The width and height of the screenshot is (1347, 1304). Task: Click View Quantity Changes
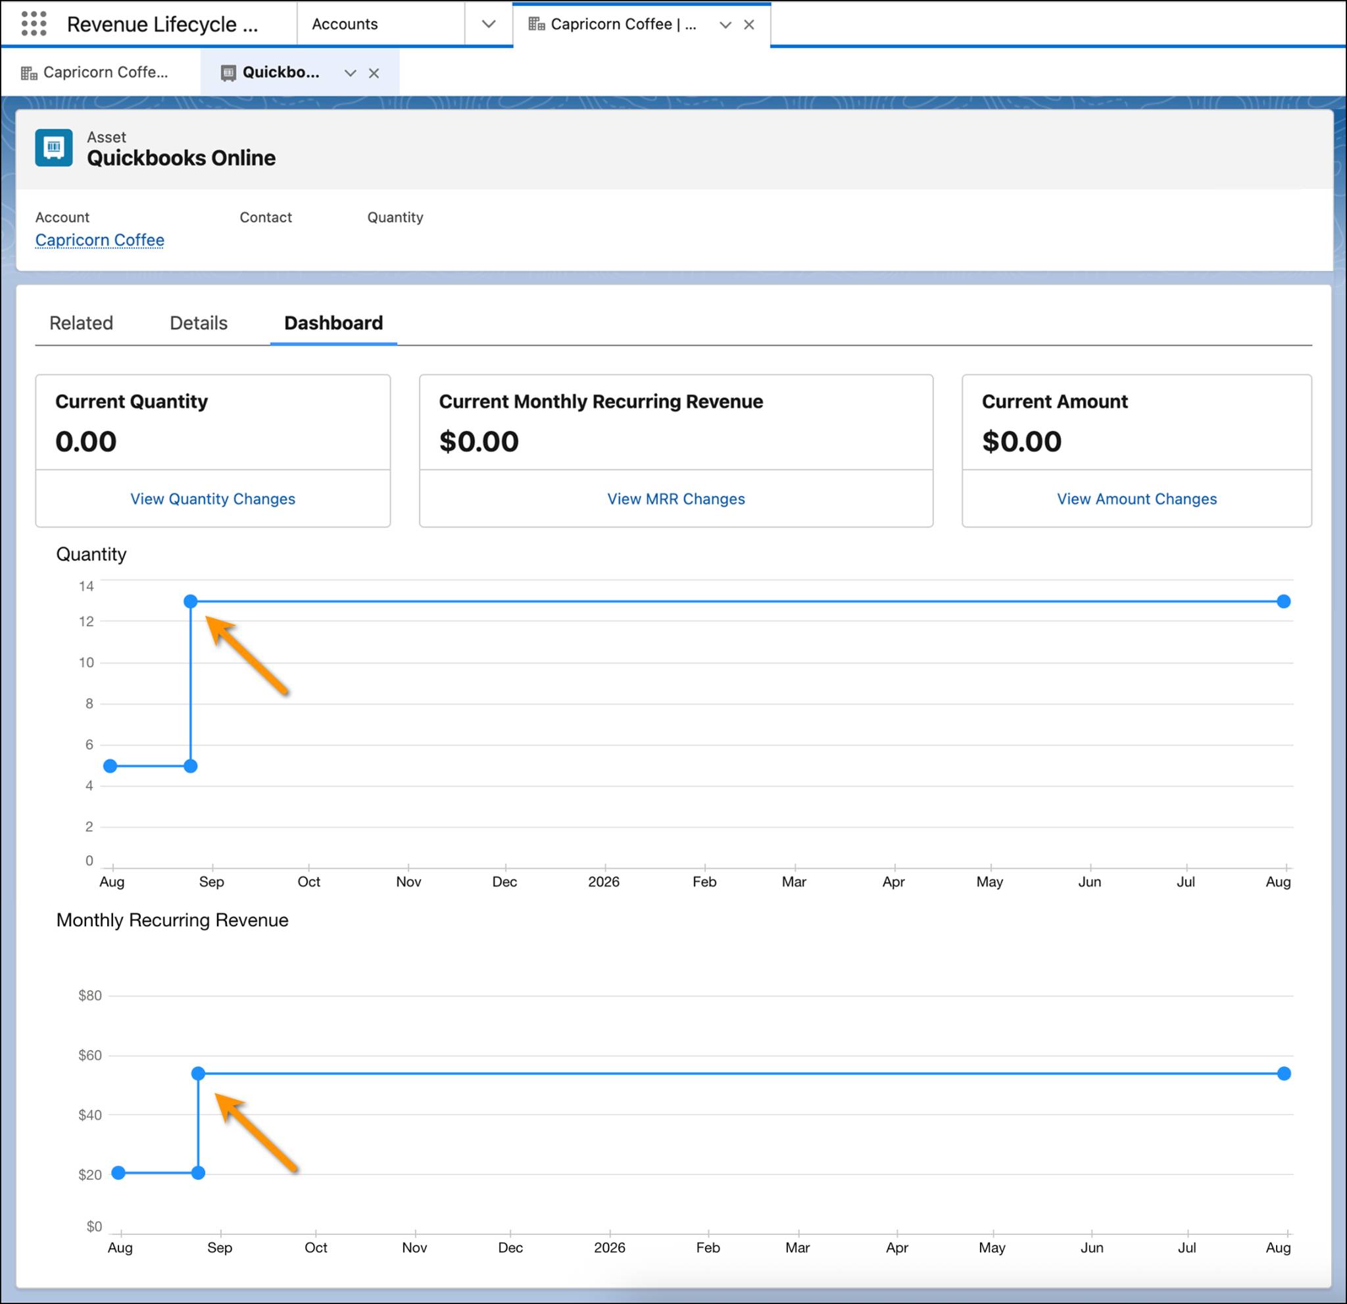pyautogui.click(x=213, y=499)
